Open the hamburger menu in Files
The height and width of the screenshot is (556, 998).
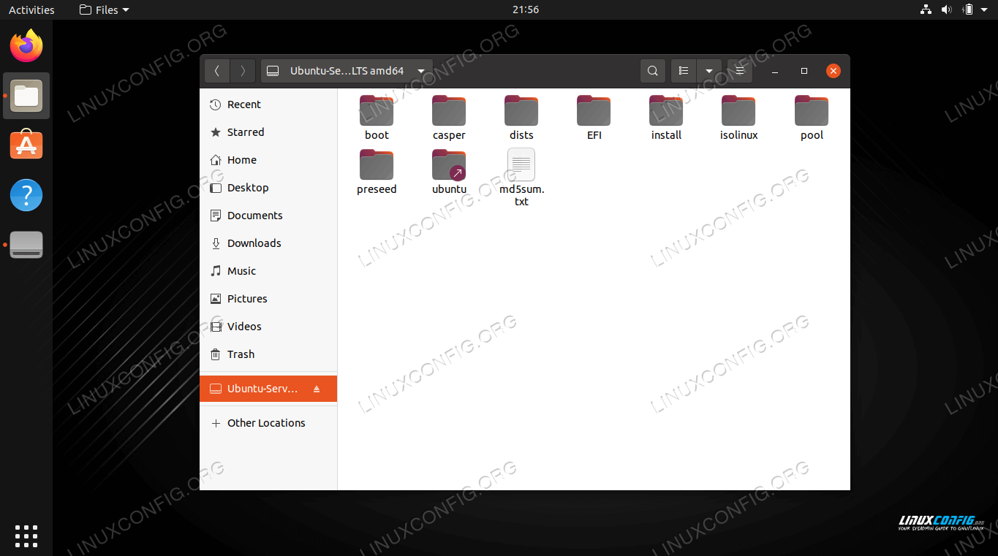coord(739,71)
